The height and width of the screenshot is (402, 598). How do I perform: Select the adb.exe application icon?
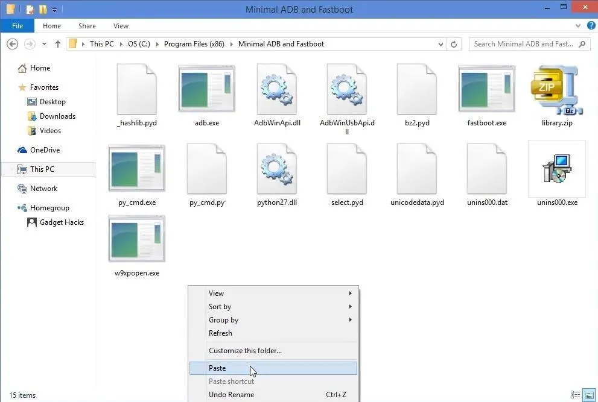(x=207, y=89)
